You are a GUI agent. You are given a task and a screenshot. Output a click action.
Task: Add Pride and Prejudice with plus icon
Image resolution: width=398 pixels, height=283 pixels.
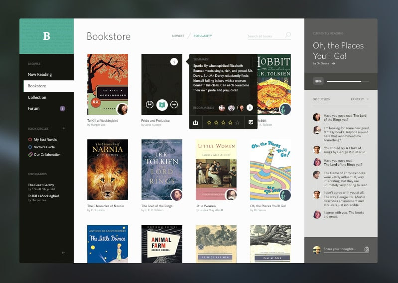pos(174,104)
